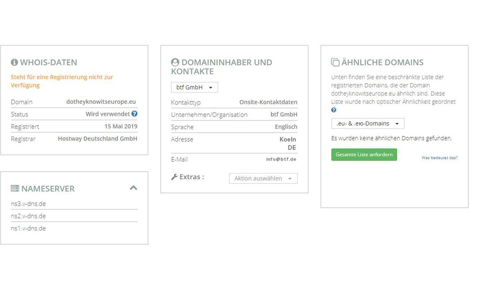
Task: Click Gesamte Liste anfordern button
Action: [x=364, y=155]
